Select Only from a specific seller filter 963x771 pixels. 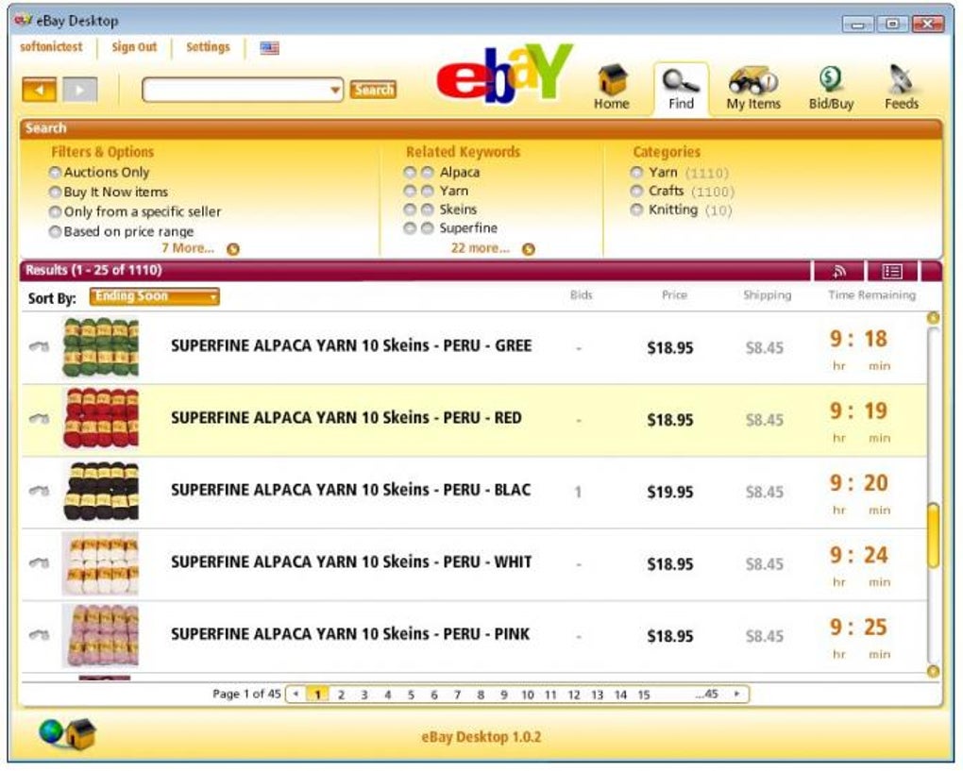coord(56,211)
